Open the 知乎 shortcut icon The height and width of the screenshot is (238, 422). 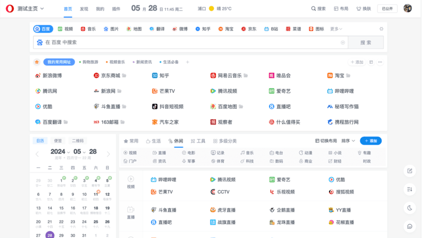point(155,75)
